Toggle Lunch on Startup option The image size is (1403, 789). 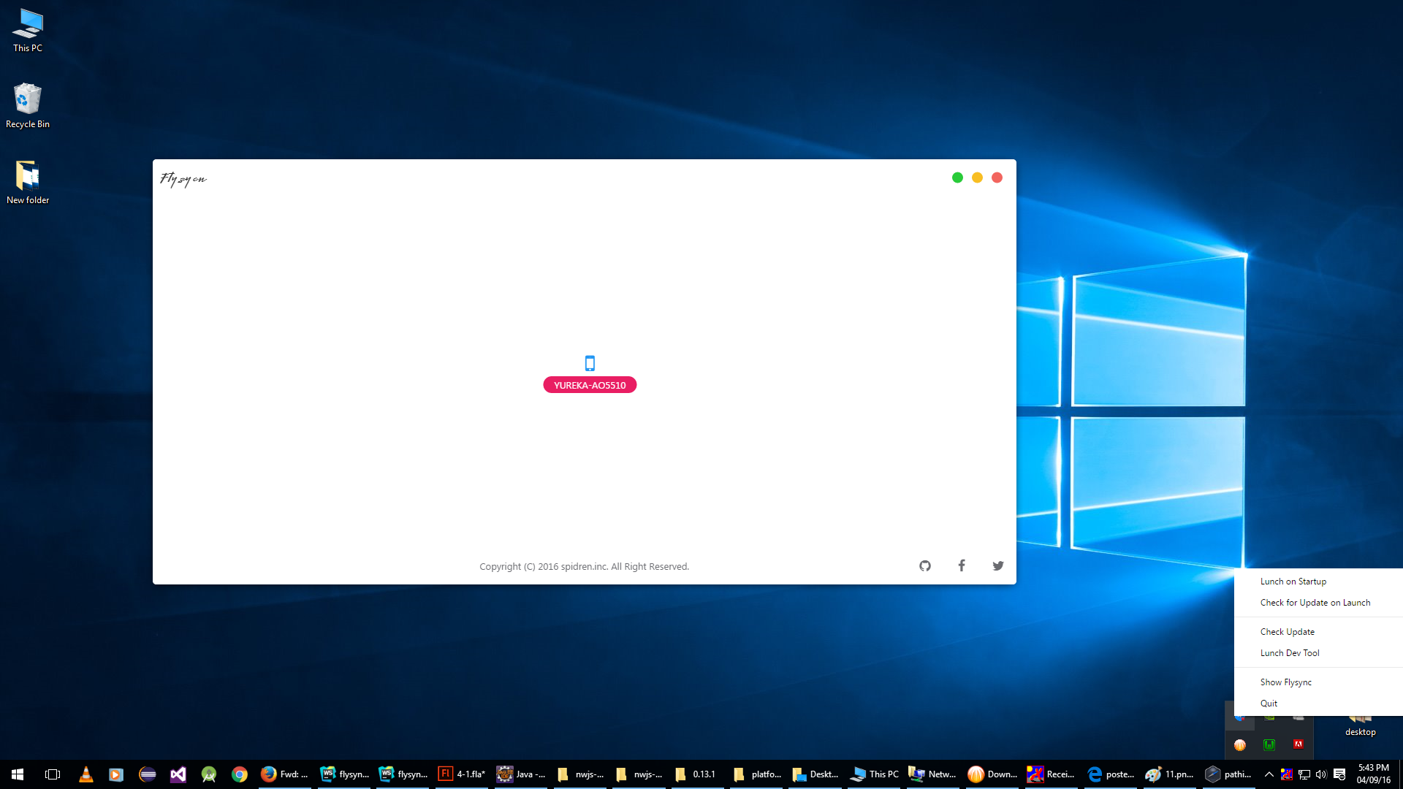click(x=1293, y=582)
